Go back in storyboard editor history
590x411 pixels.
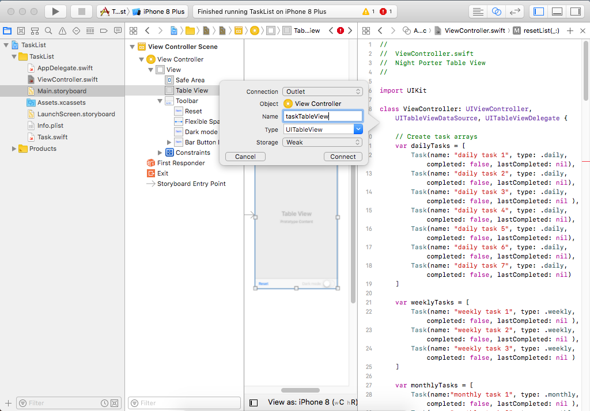pyautogui.click(x=147, y=31)
